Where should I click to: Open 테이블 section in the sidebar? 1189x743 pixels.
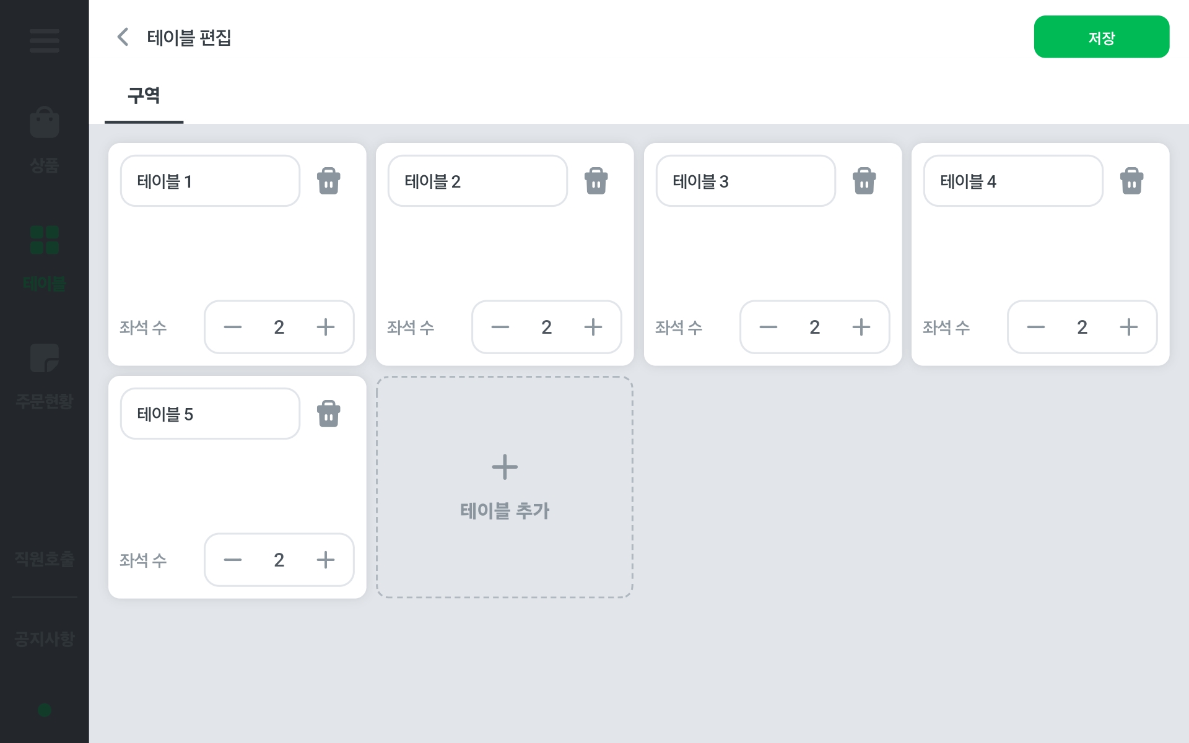click(45, 258)
